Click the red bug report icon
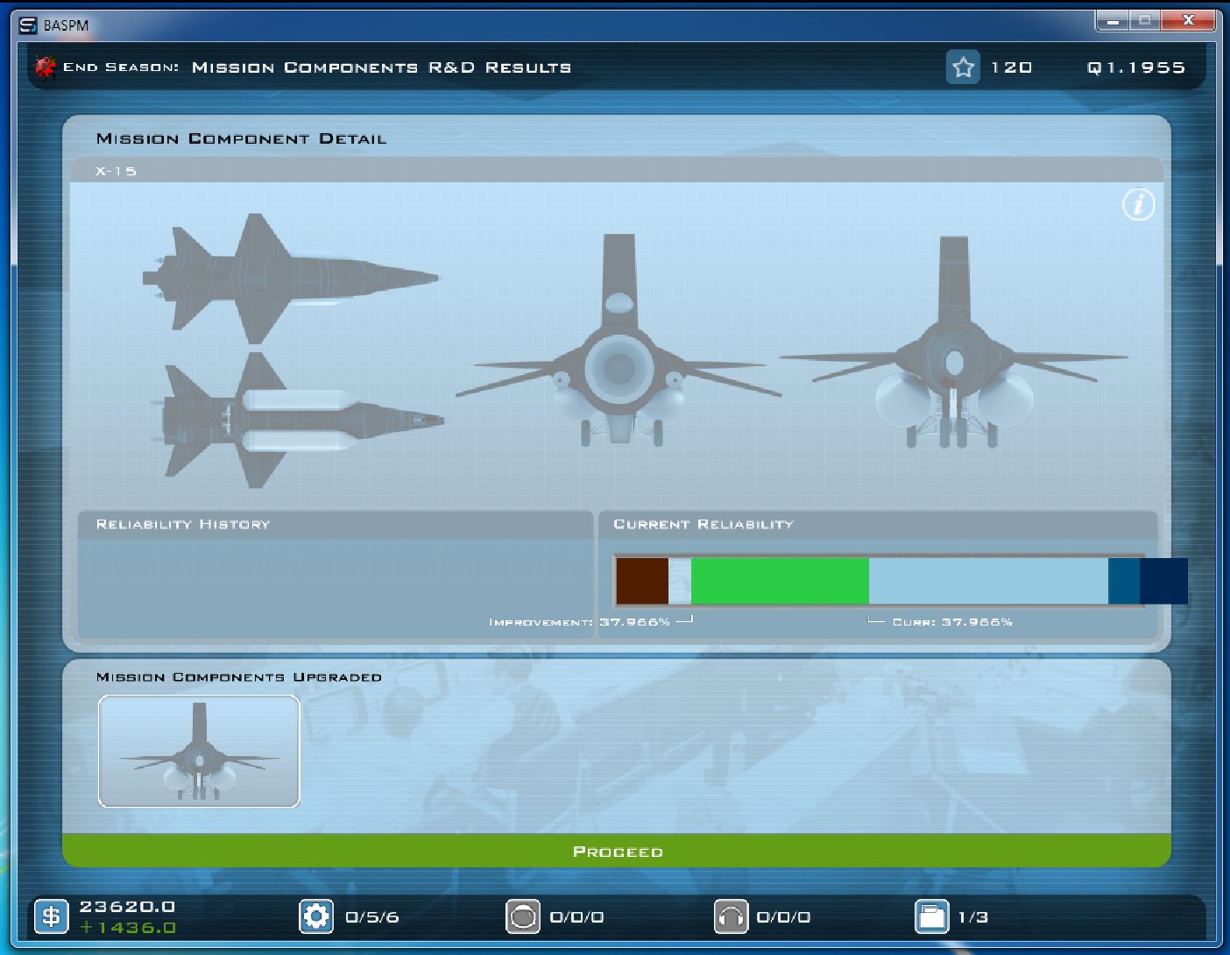The width and height of the screenshot is (1230, 955). (45, 67)
